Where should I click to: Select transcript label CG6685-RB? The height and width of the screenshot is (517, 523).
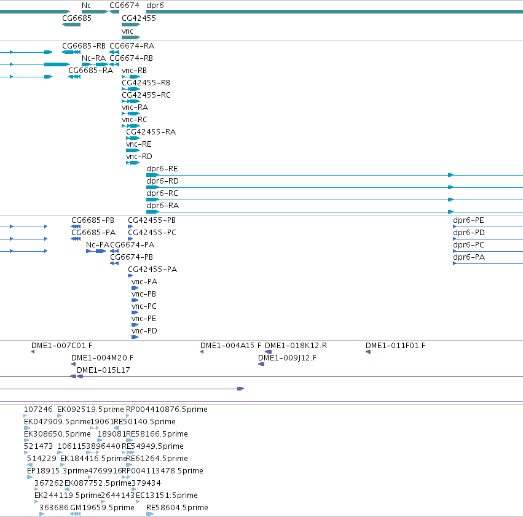pos(84,45)
